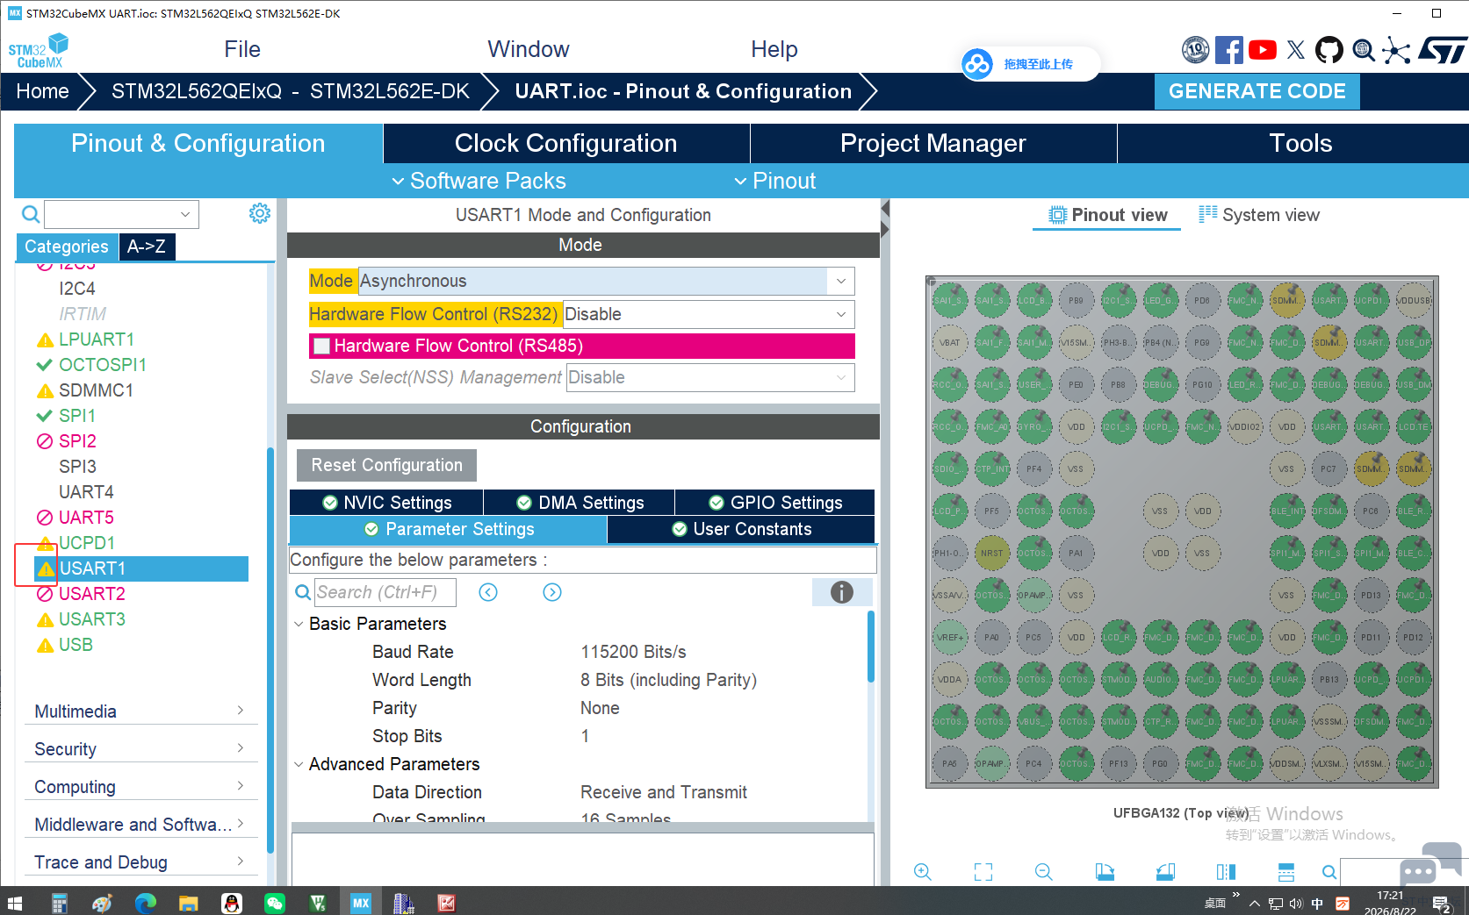Viewport: 1469px width, 915px height.
Task: Go to previous parameter search result
Action: pyautogui.click(x=488, y=592)
